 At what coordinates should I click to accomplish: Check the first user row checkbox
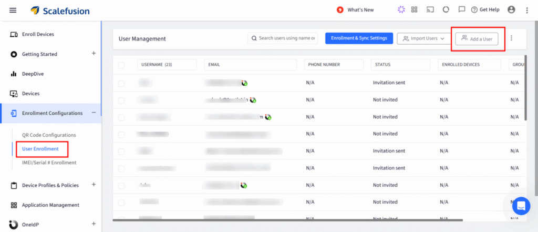[x=121, y=84]
